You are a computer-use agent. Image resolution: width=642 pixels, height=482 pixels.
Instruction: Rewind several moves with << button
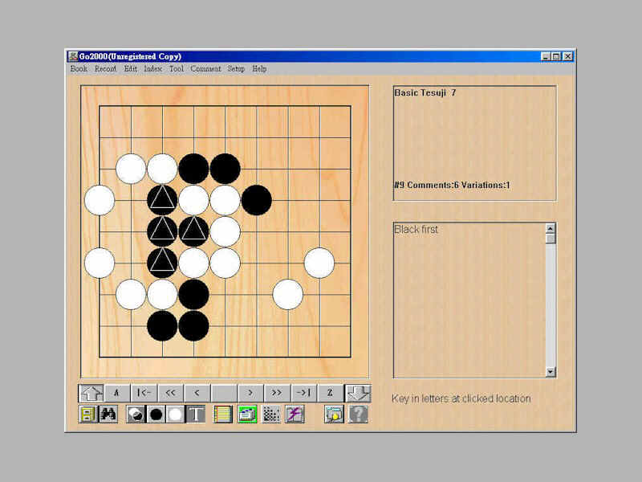[x=171, y=393]
